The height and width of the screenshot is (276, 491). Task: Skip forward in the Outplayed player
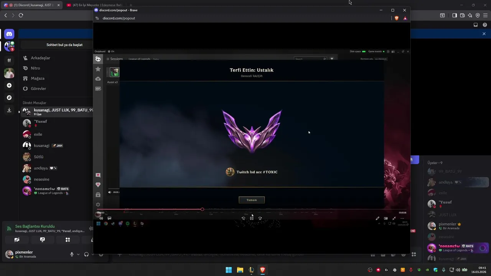tap(260, 218)
